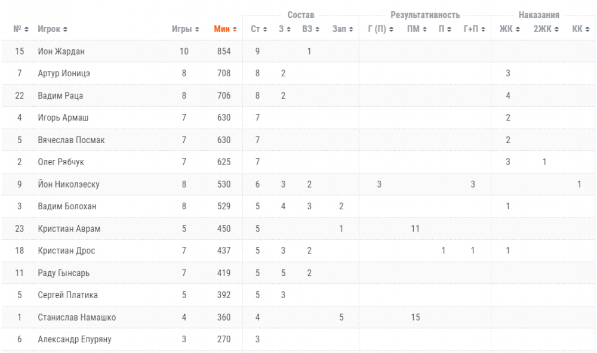Sort by 2ЖК column arrows

pyautogui.click(x=556, y=29)
